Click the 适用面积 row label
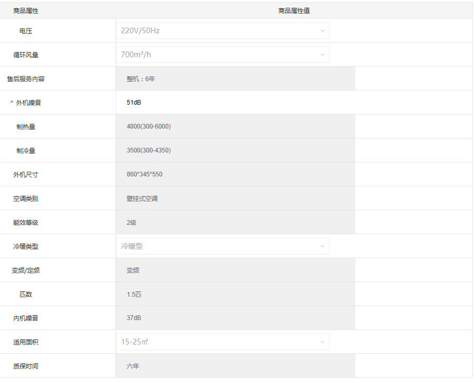Viewport: 474px width, 383px height. point(26,342)
